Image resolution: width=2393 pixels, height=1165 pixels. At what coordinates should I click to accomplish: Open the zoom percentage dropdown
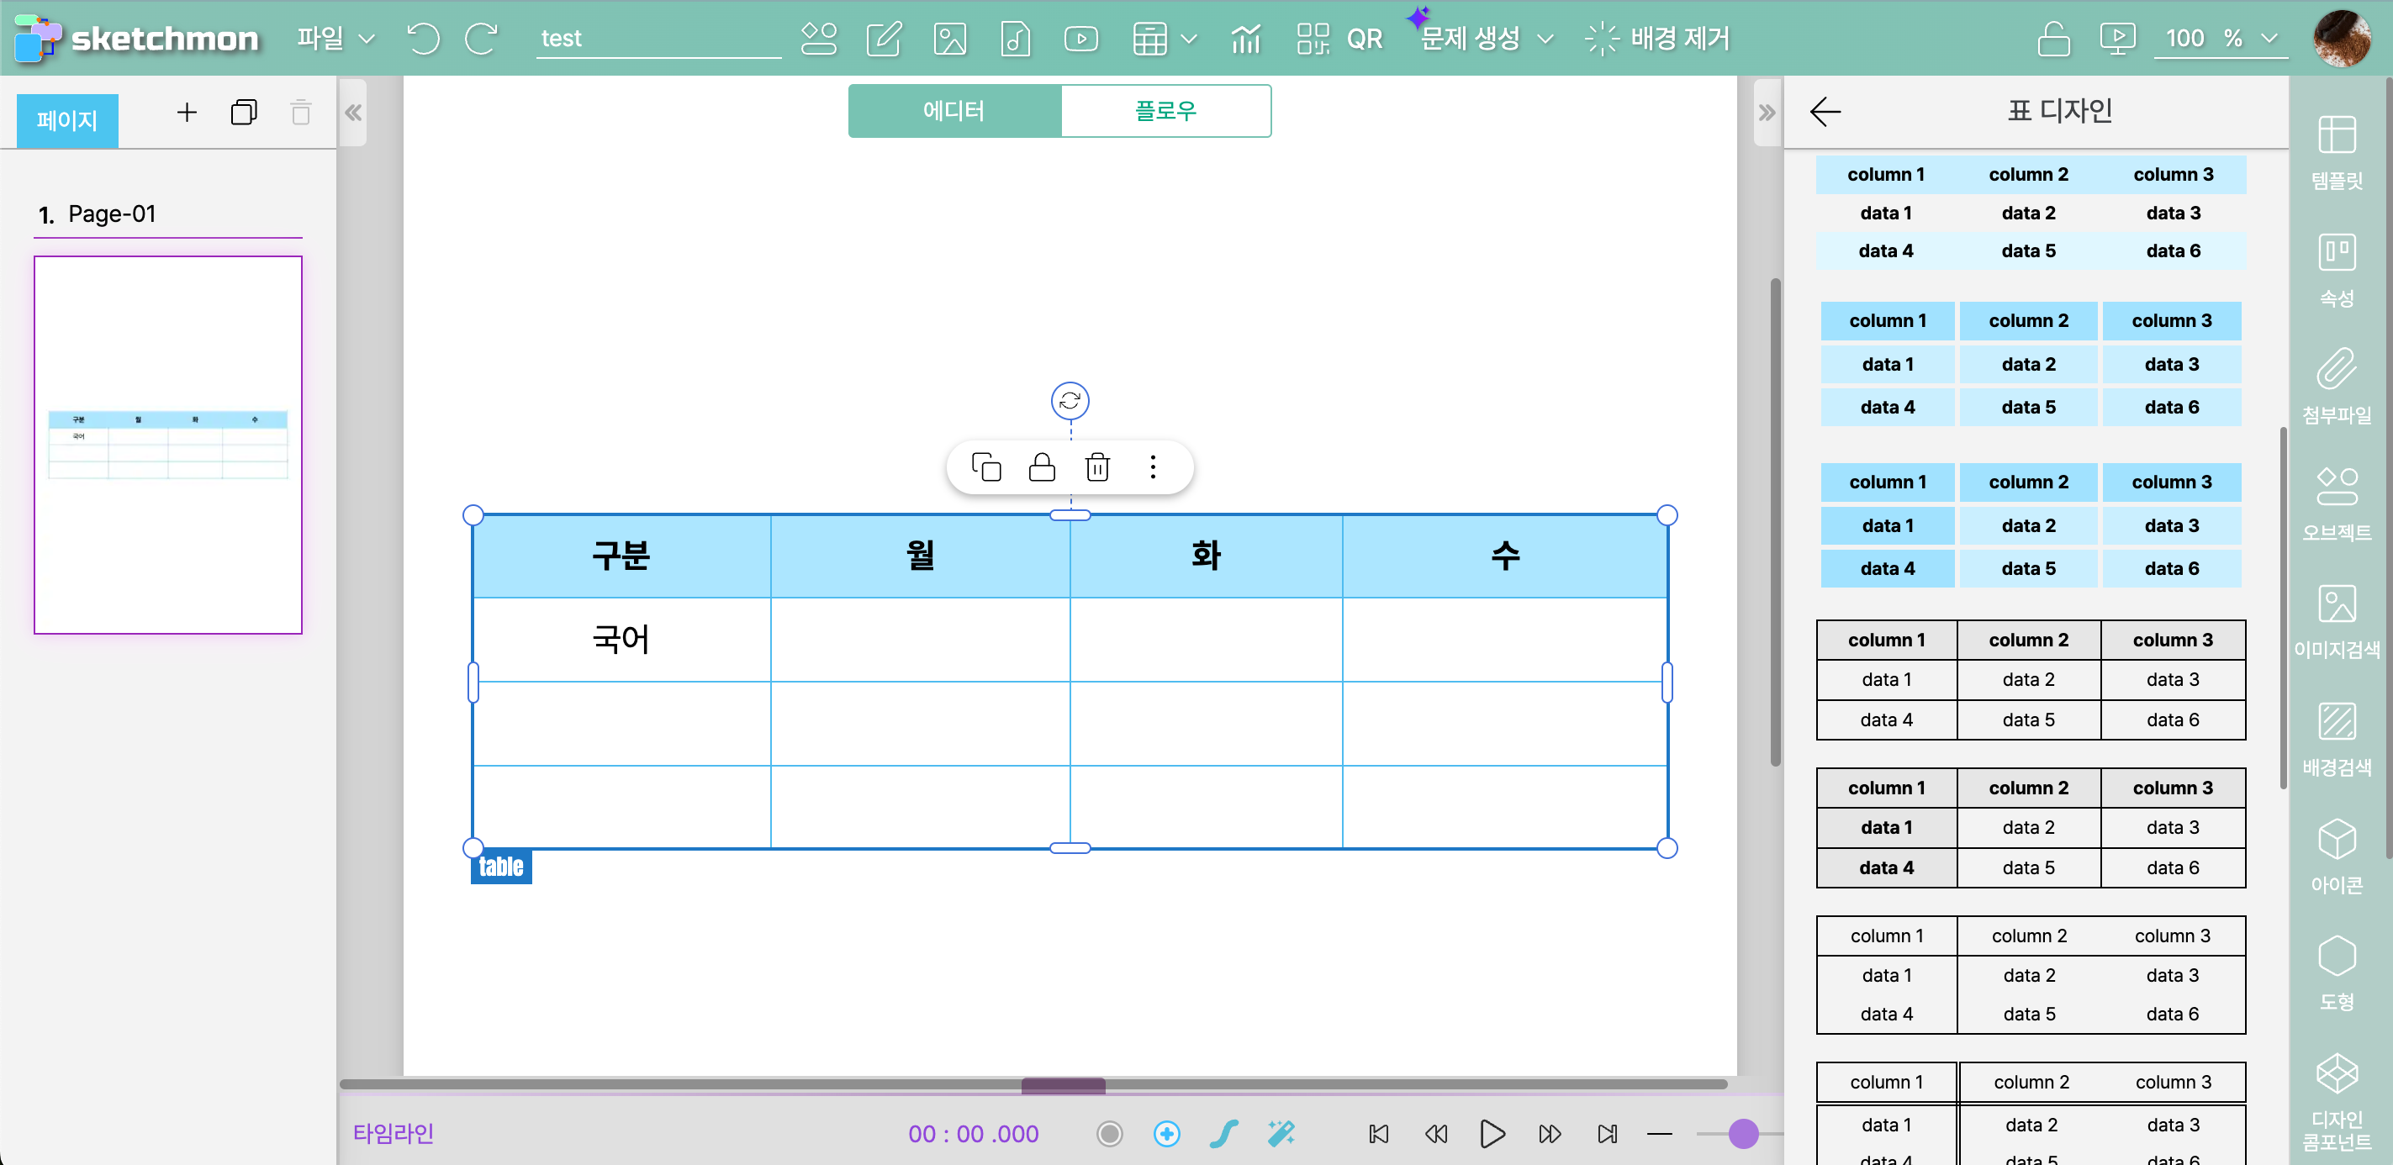click(x=2269, y=38)
